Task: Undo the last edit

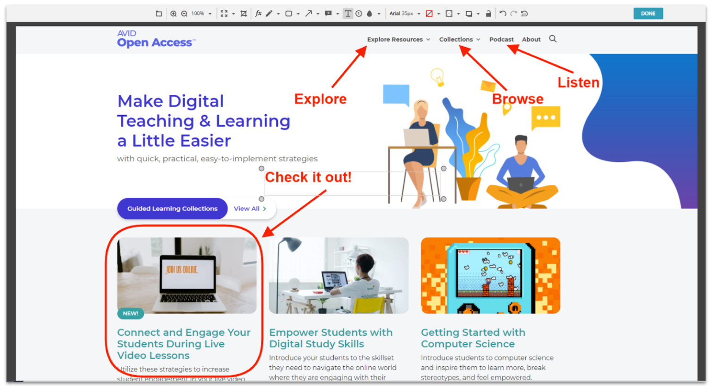Action: tap(503, 14)
